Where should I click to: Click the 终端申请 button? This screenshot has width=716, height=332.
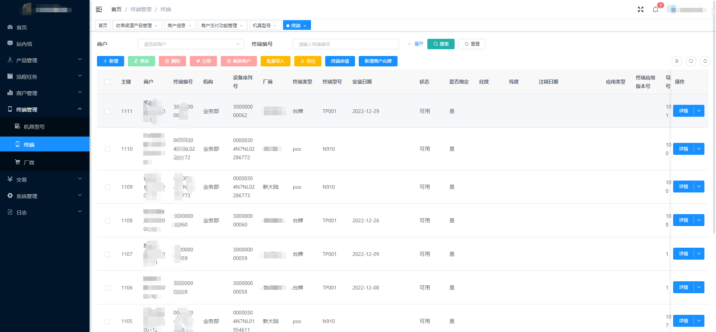(x=340, y=61)
